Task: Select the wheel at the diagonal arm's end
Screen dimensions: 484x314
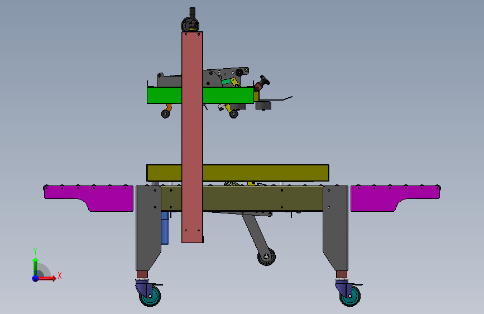Action: (266, 256)
